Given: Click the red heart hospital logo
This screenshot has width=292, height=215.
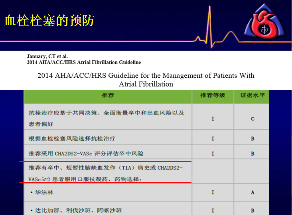Looking at the screenshot, I should (x=264, y=22).
